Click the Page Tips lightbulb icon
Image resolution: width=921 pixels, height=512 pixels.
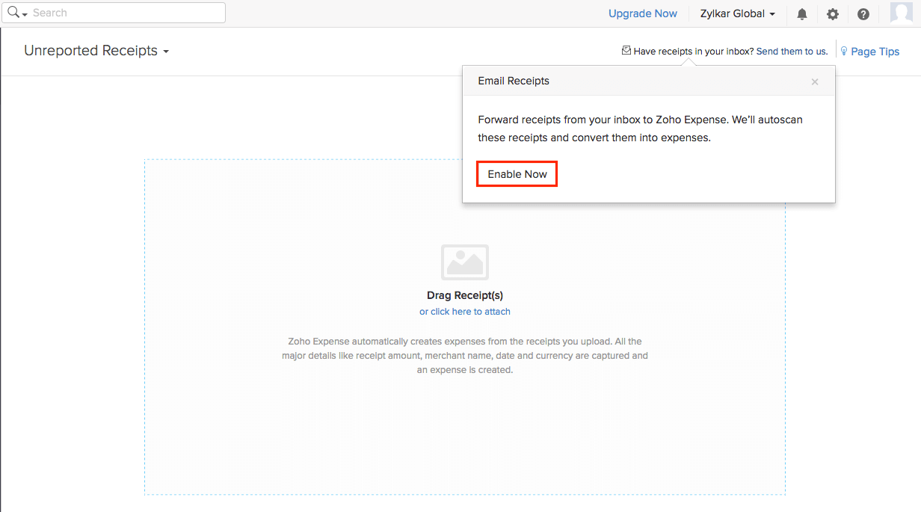coord(844,51)
